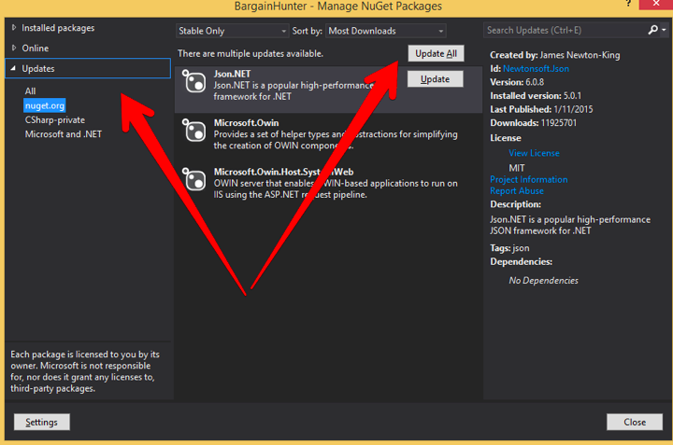Screen dimensions: 673x445
Task: Click the Version 6.0.8 value
Action: [x=535, y=82]
